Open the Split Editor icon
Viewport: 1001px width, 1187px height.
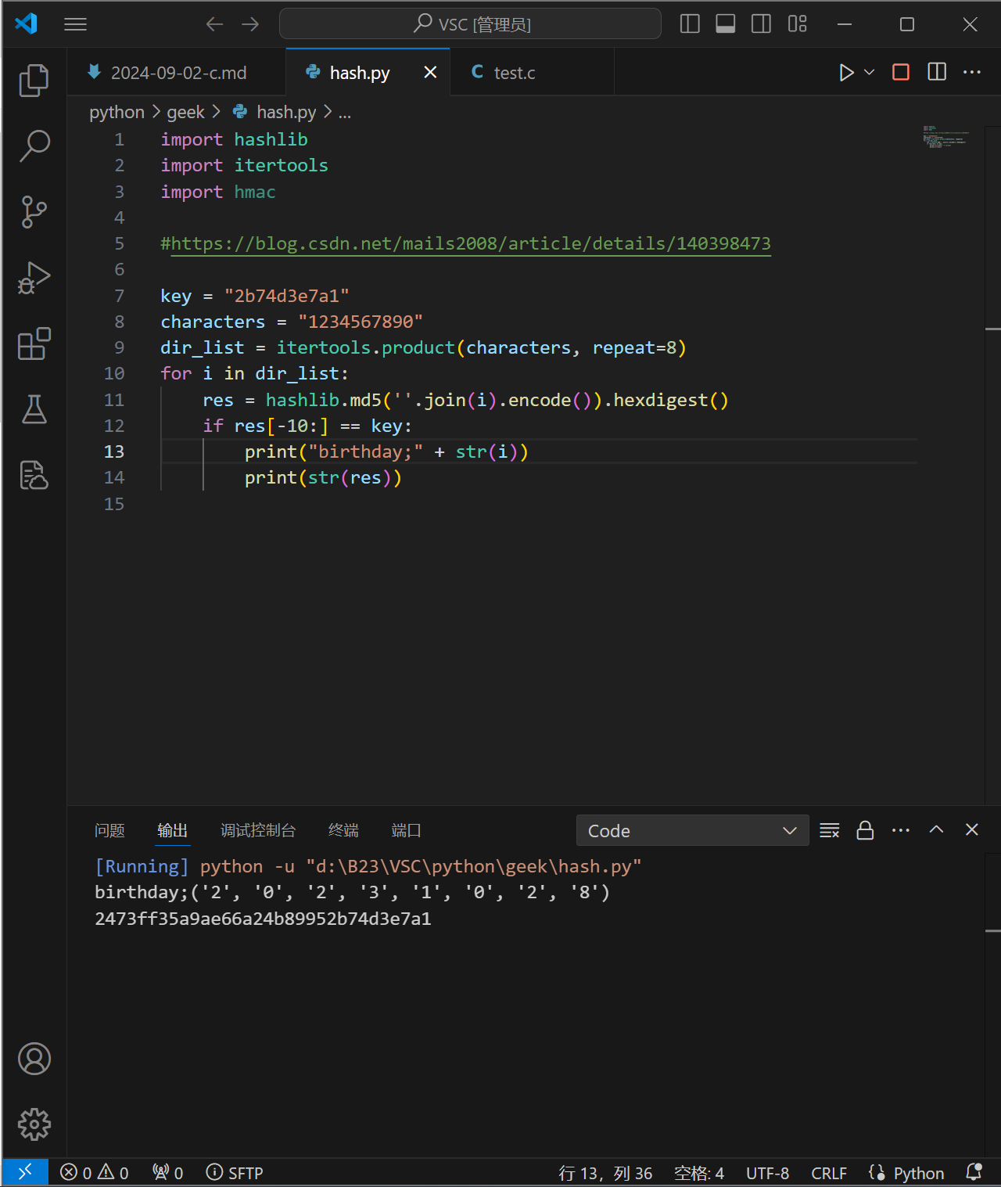[936, 72]
